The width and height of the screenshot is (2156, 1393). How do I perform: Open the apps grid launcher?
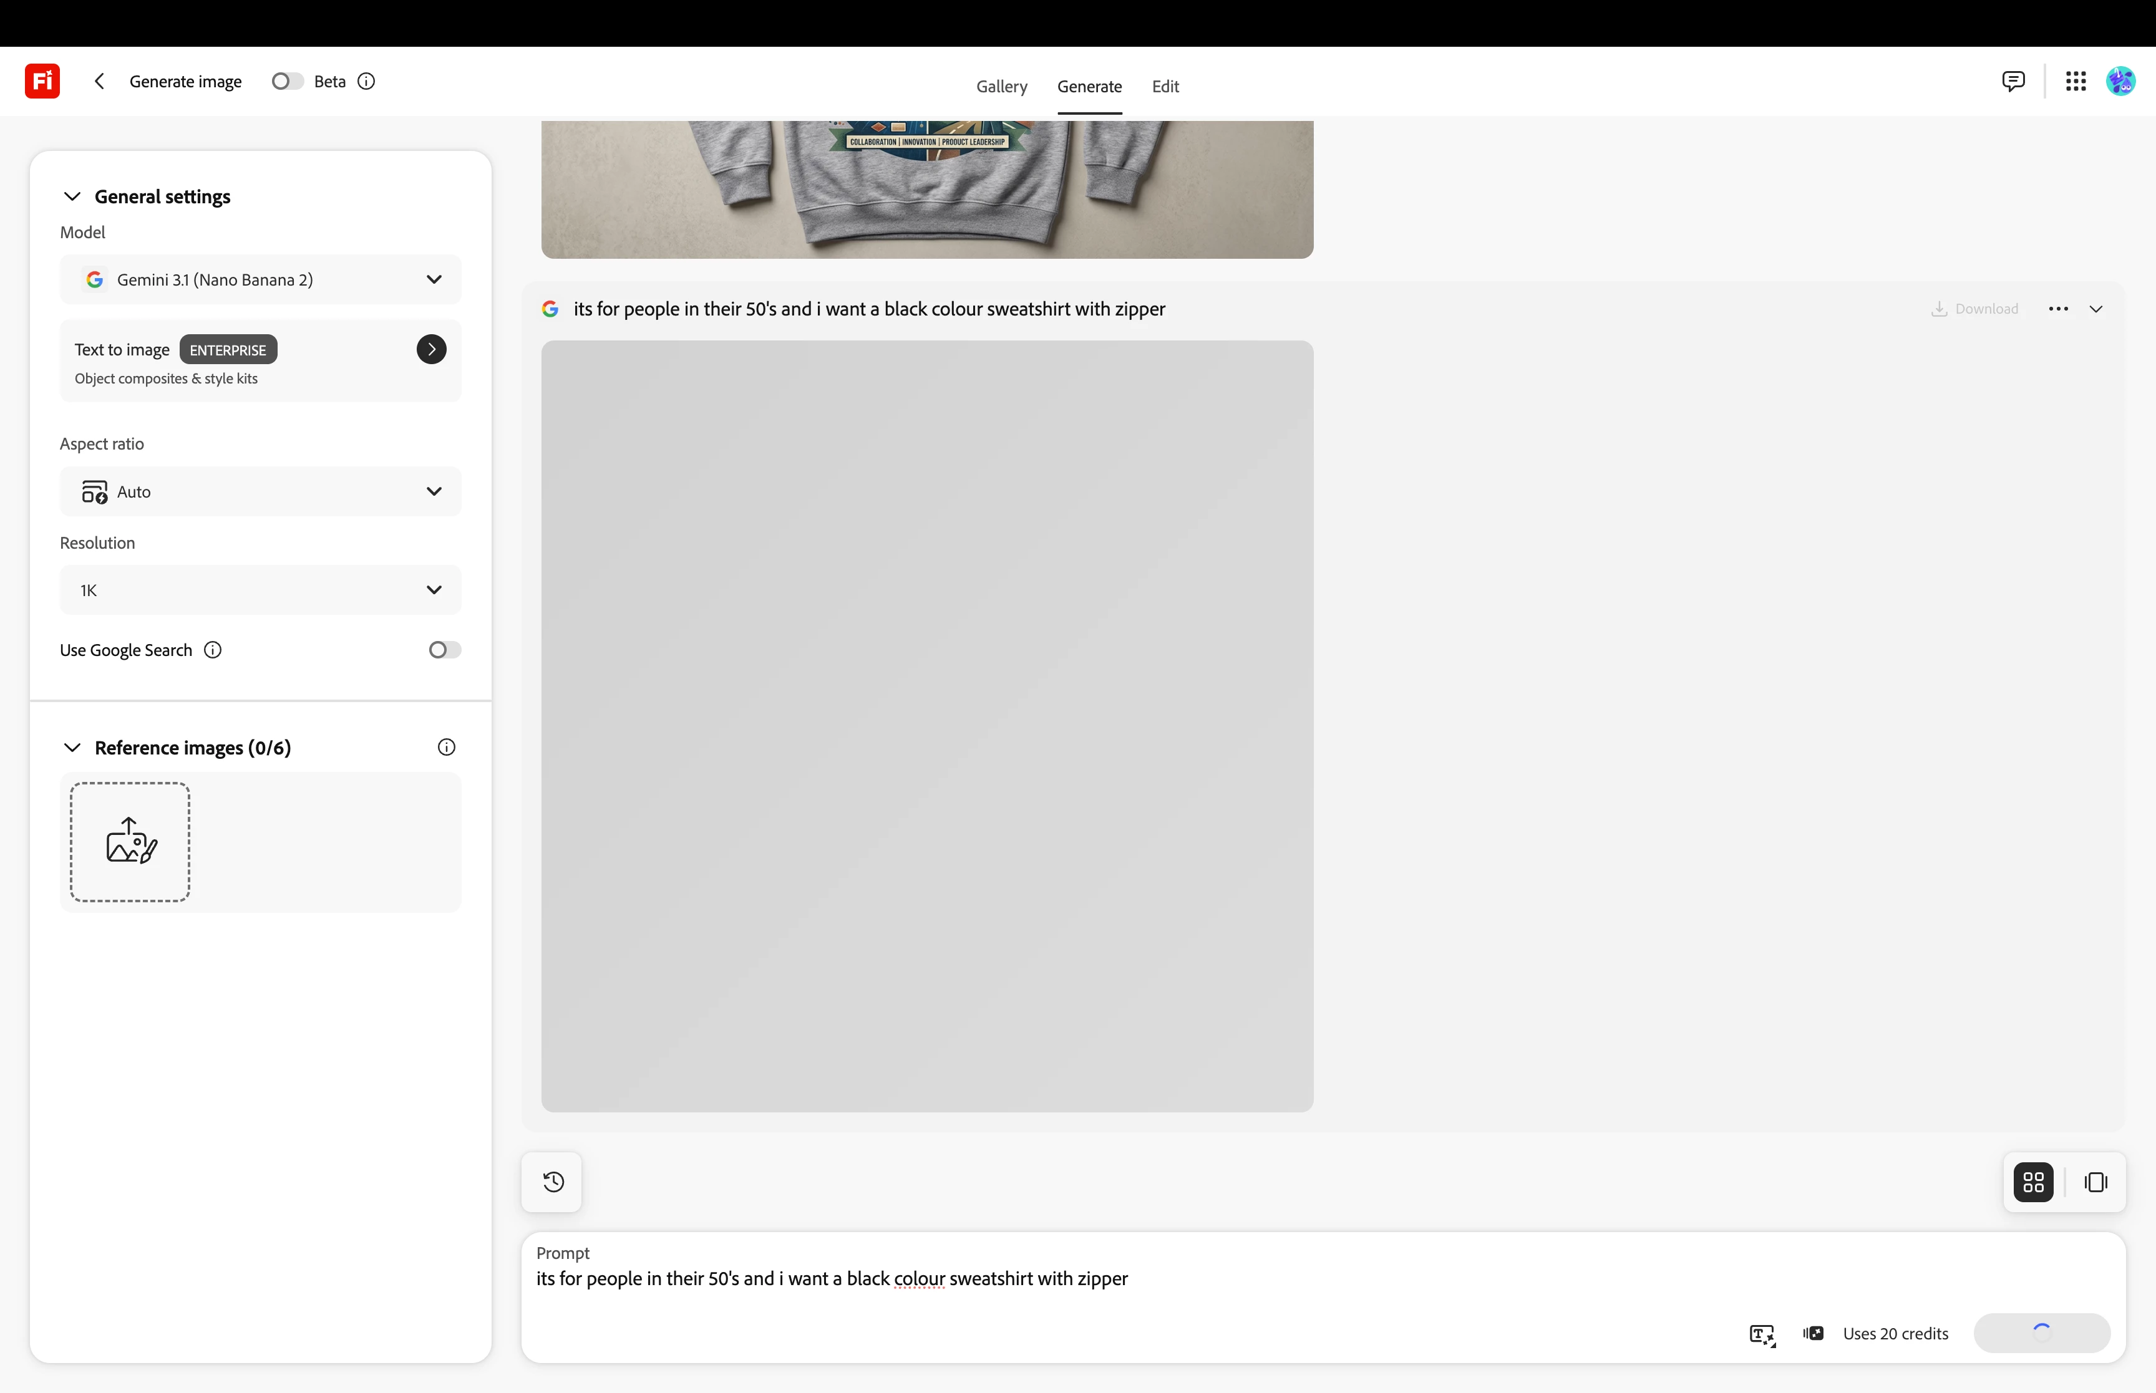(x=2076, y=82)
